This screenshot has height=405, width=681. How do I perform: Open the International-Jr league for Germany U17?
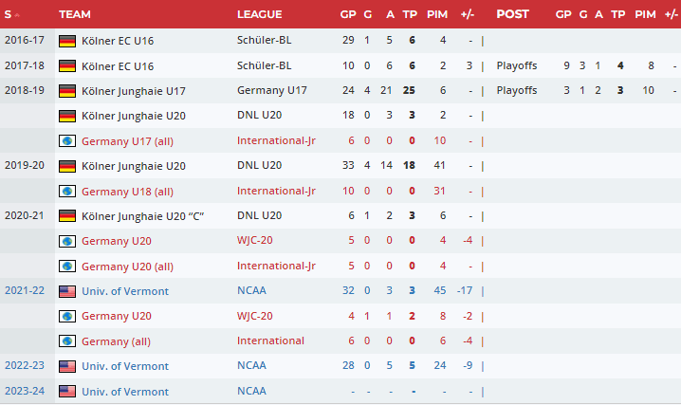click(276, 141)
